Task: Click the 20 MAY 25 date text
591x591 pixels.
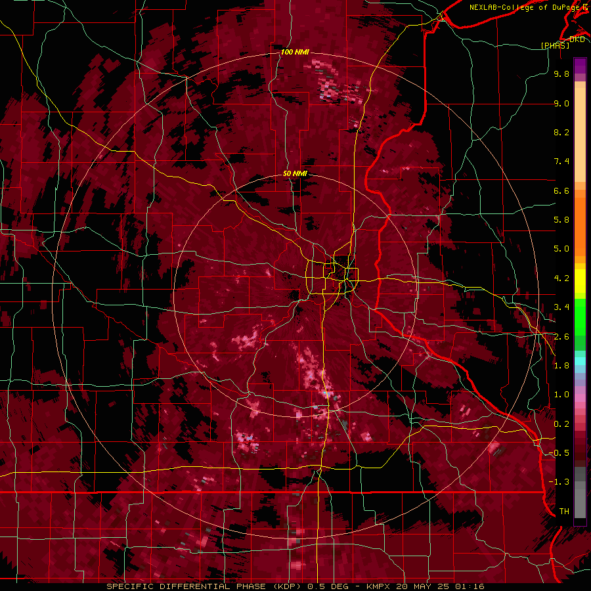Action: (424, 586)
